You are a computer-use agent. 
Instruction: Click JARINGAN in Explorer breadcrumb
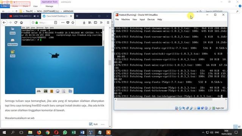pyautogui.click(x=68, y=11)
